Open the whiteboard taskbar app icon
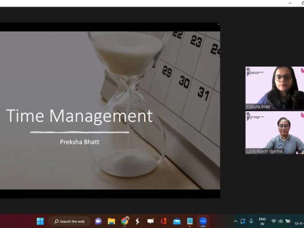This screenshot has width=304, height=228. point(150,221)
